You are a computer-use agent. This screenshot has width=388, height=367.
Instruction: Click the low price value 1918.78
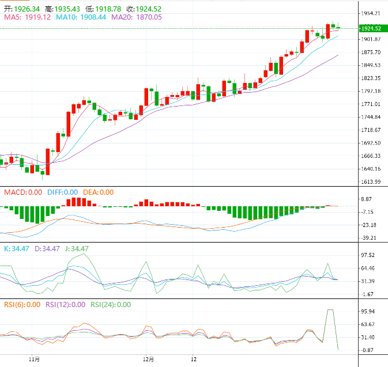108,9
